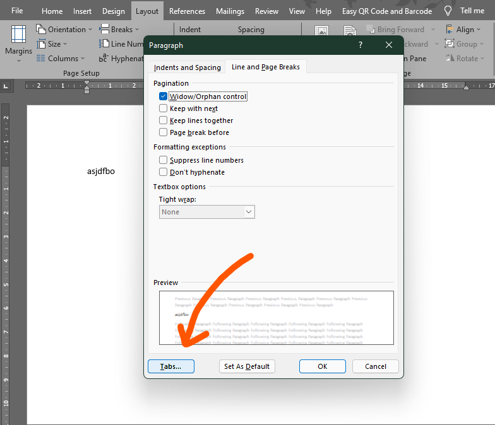This screenshot has width=495, height=425.
Task: Click the first line indent marker on ruler
Action: pyautogui.click(x=87, y=83)
